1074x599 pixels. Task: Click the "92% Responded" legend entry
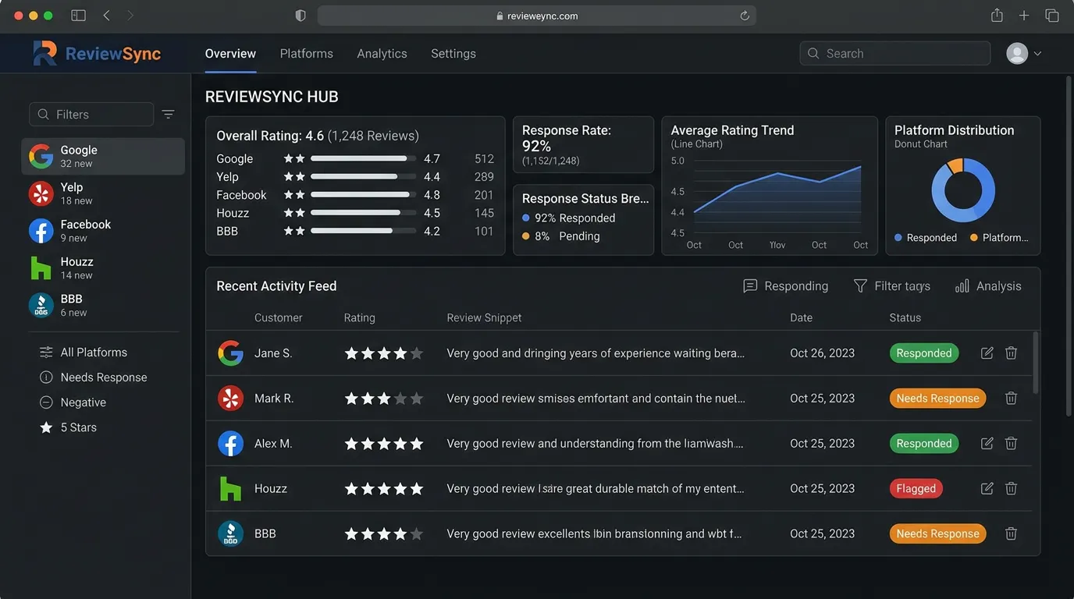coord(569,218)
